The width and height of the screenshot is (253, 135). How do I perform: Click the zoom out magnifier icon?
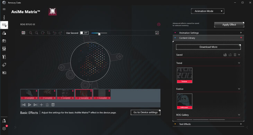(37, 33)
